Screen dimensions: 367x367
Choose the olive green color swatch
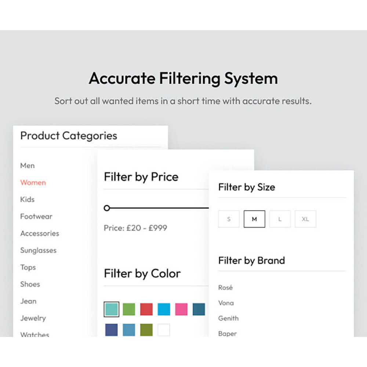pyautogui.click(x=146, y=330)
